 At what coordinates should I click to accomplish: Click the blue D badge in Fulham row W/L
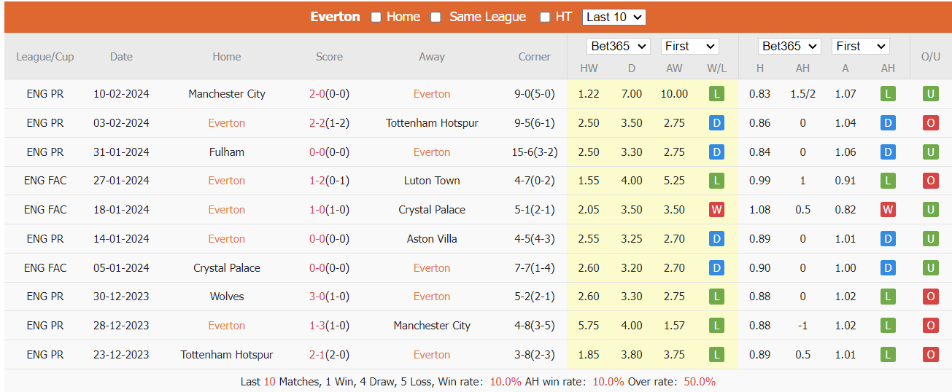coord(716,152)
